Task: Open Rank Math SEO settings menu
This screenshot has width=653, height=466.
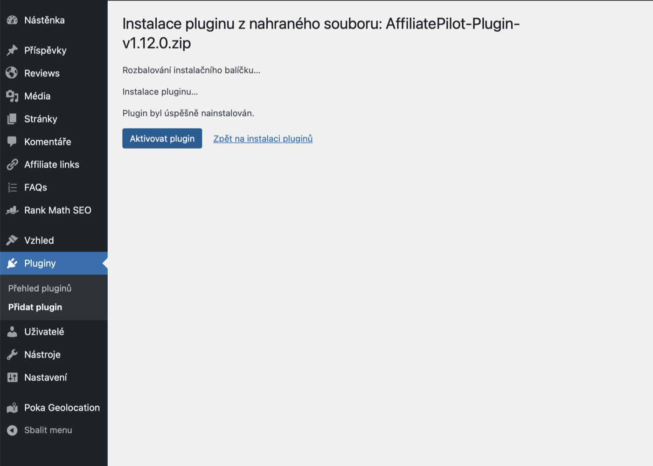Action: click(x=54, y=210)
